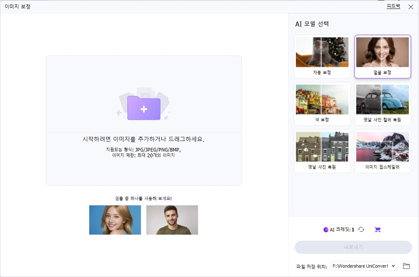Expand the 파일 저장 위치 path dropdown

tap(393, 266)
